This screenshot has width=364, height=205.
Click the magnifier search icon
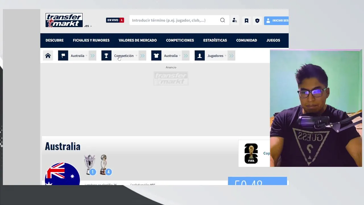[222, 20]
